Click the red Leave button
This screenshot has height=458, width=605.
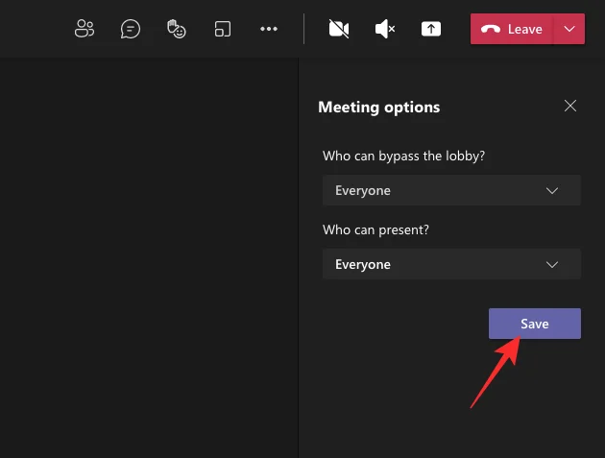pyautogui.click(x=513, y=29)
